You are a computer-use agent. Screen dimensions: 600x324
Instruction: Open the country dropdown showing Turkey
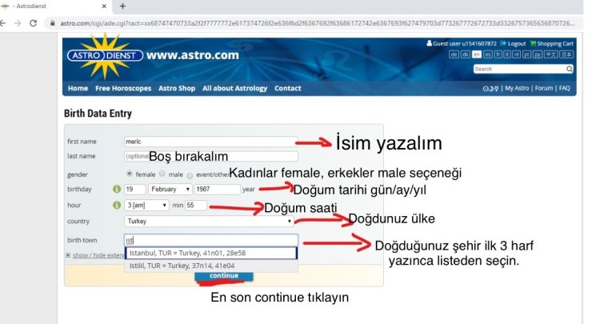coord(209,221)
